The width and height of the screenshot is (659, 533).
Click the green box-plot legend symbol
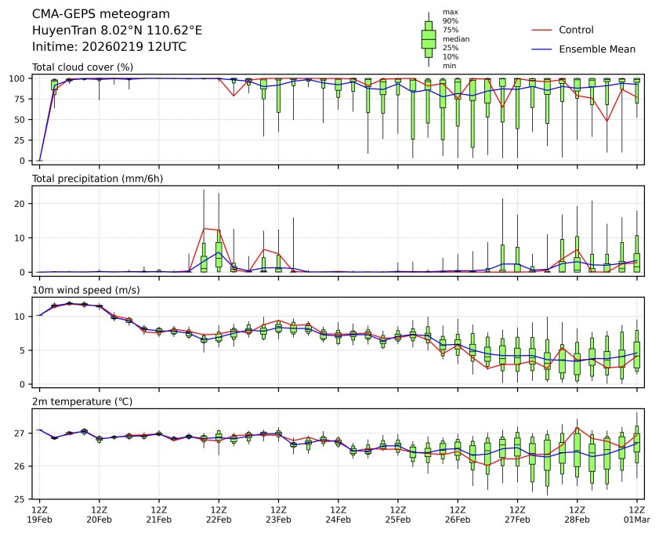tap(429, 39)
